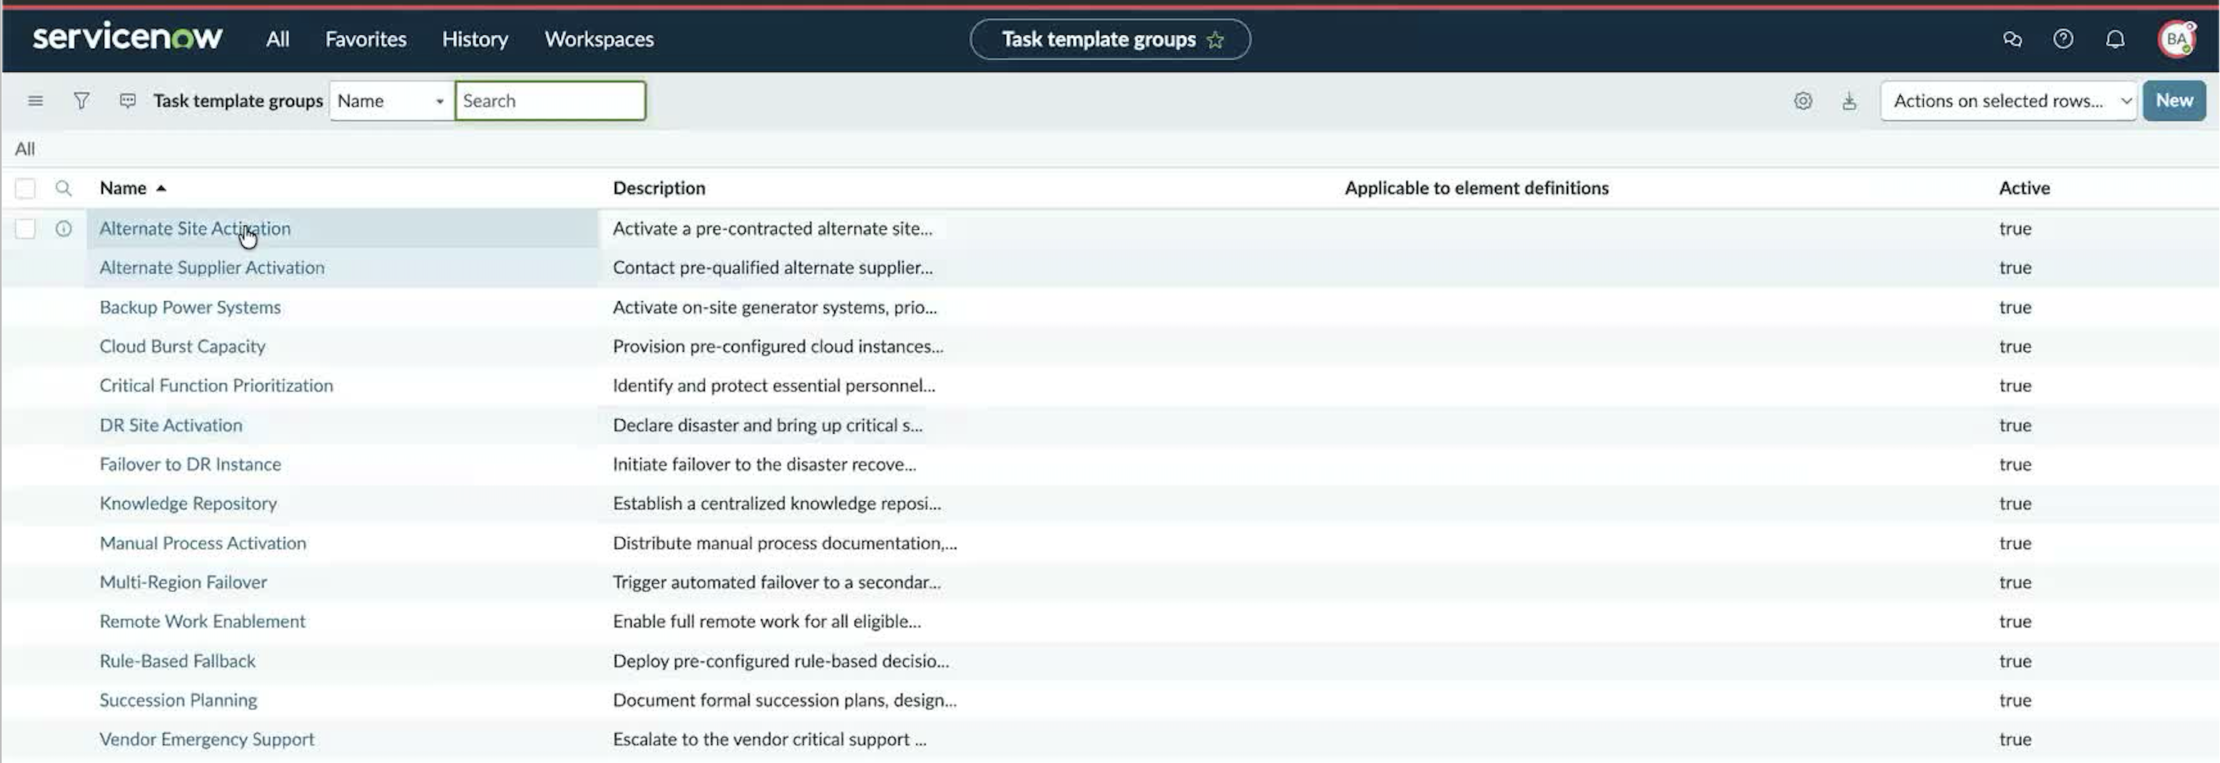Open the Connect chat icon in header

[2012, 38]
